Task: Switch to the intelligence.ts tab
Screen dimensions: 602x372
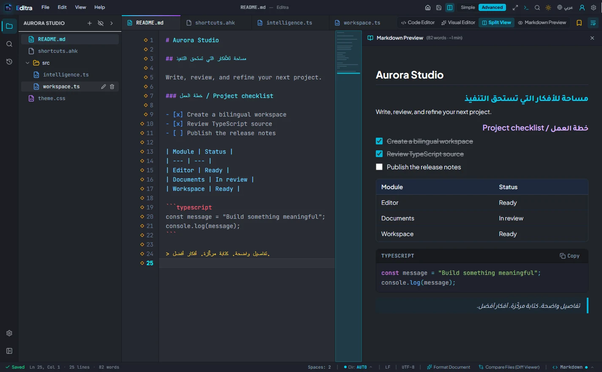Action: point(290,23)
